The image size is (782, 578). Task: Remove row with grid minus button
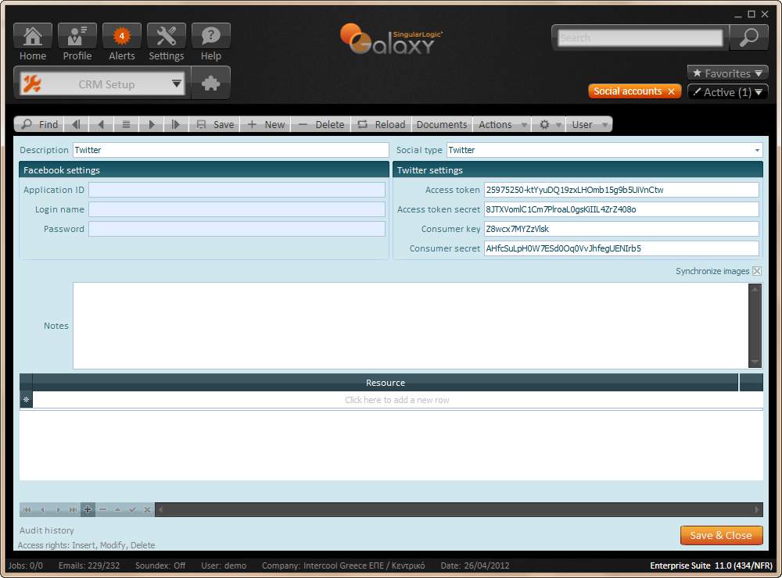[102, 509]
